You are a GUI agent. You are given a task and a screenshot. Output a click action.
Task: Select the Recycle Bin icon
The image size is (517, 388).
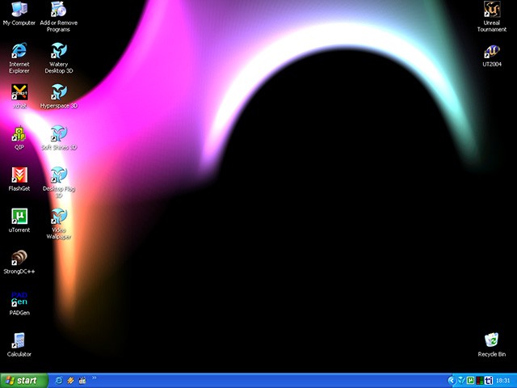(x=492, y=345)
